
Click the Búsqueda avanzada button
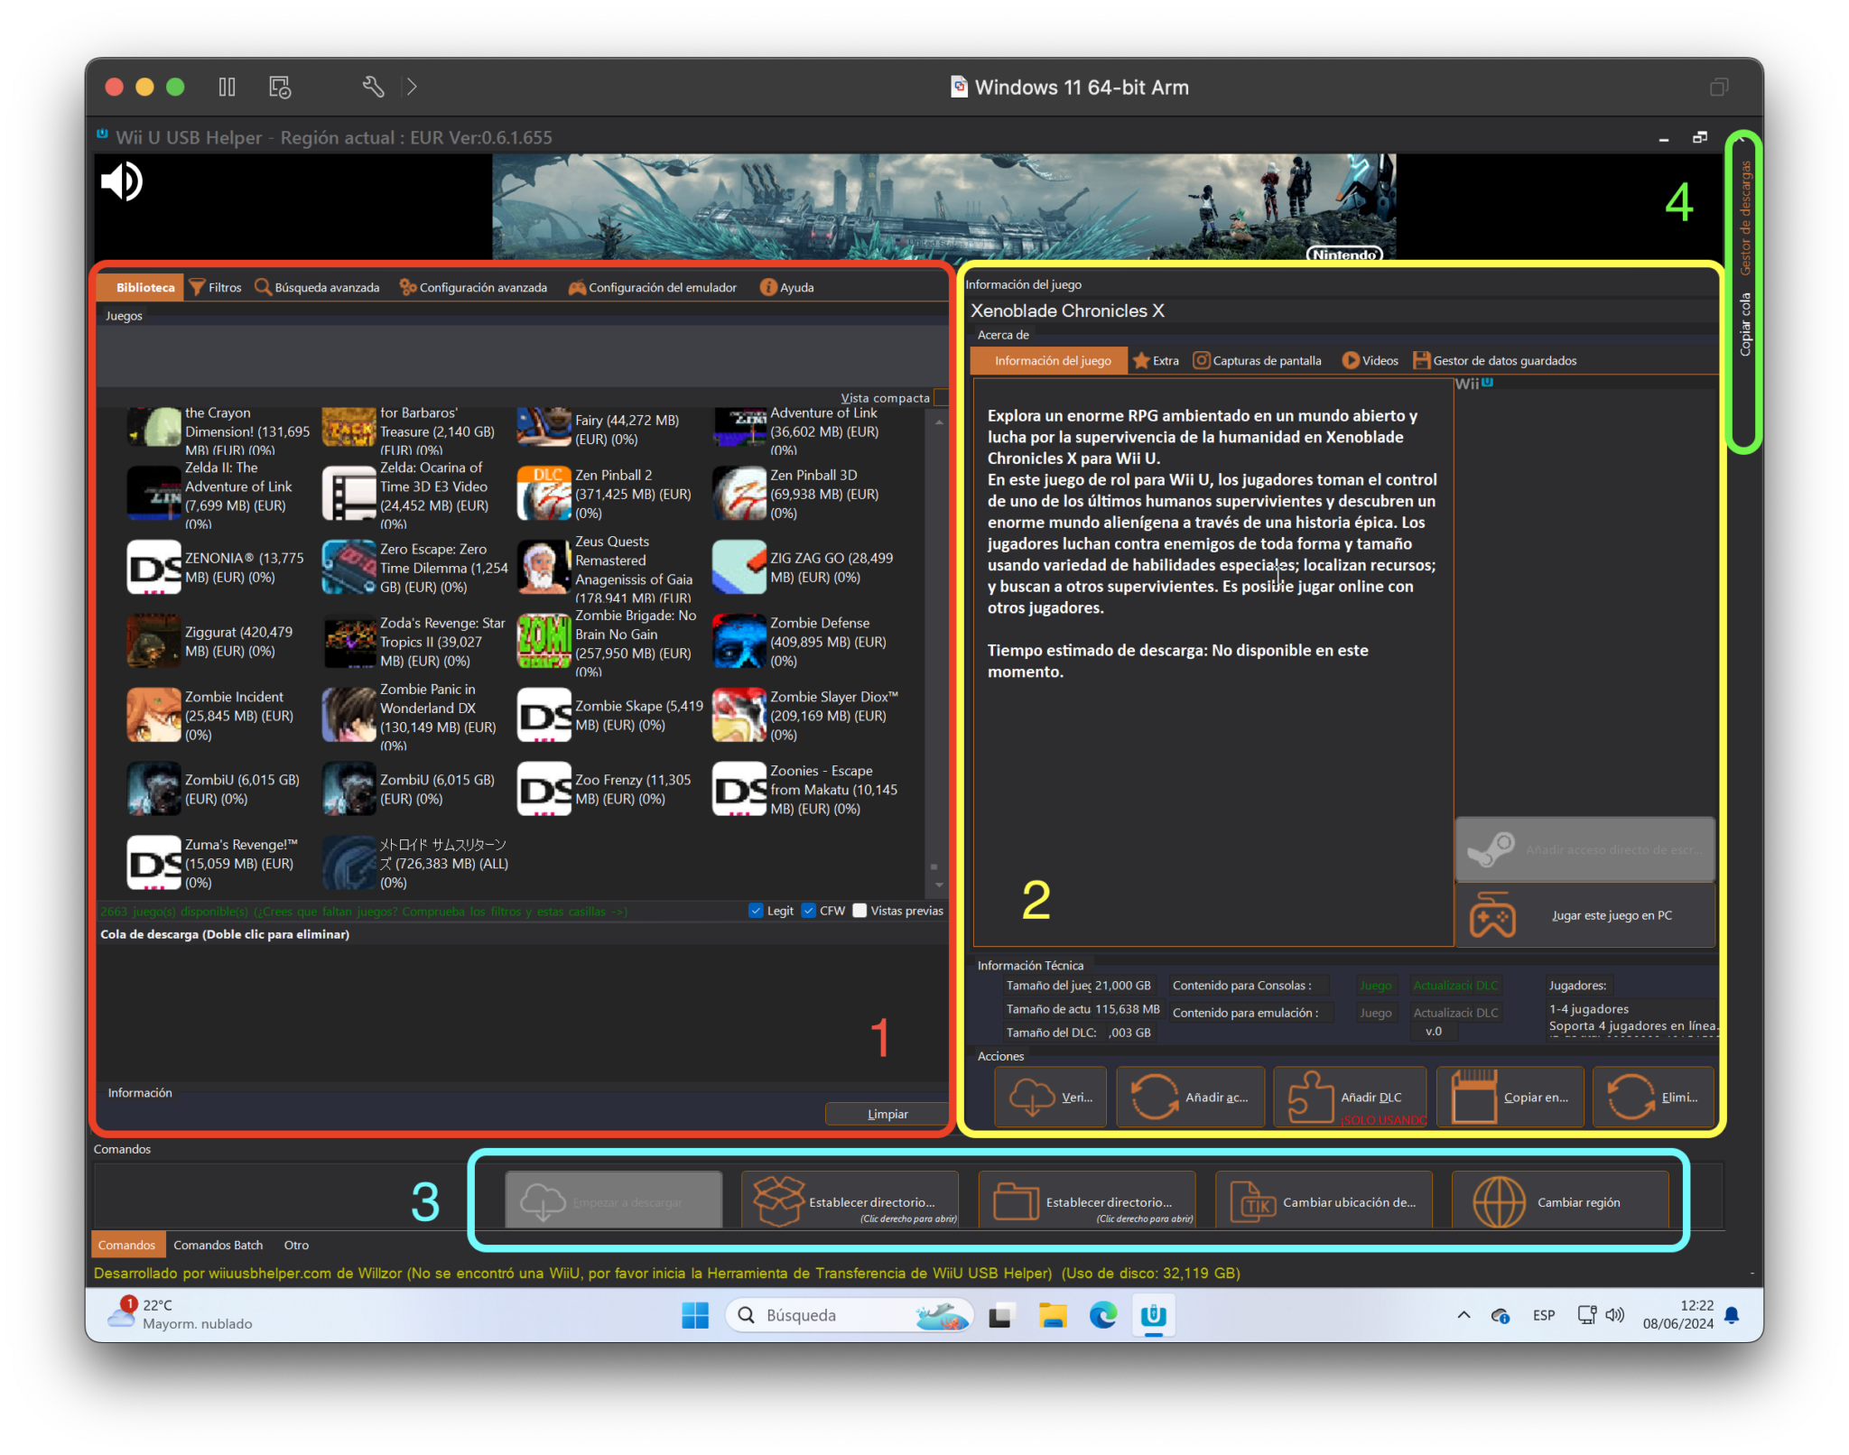(x=317, y=287)
